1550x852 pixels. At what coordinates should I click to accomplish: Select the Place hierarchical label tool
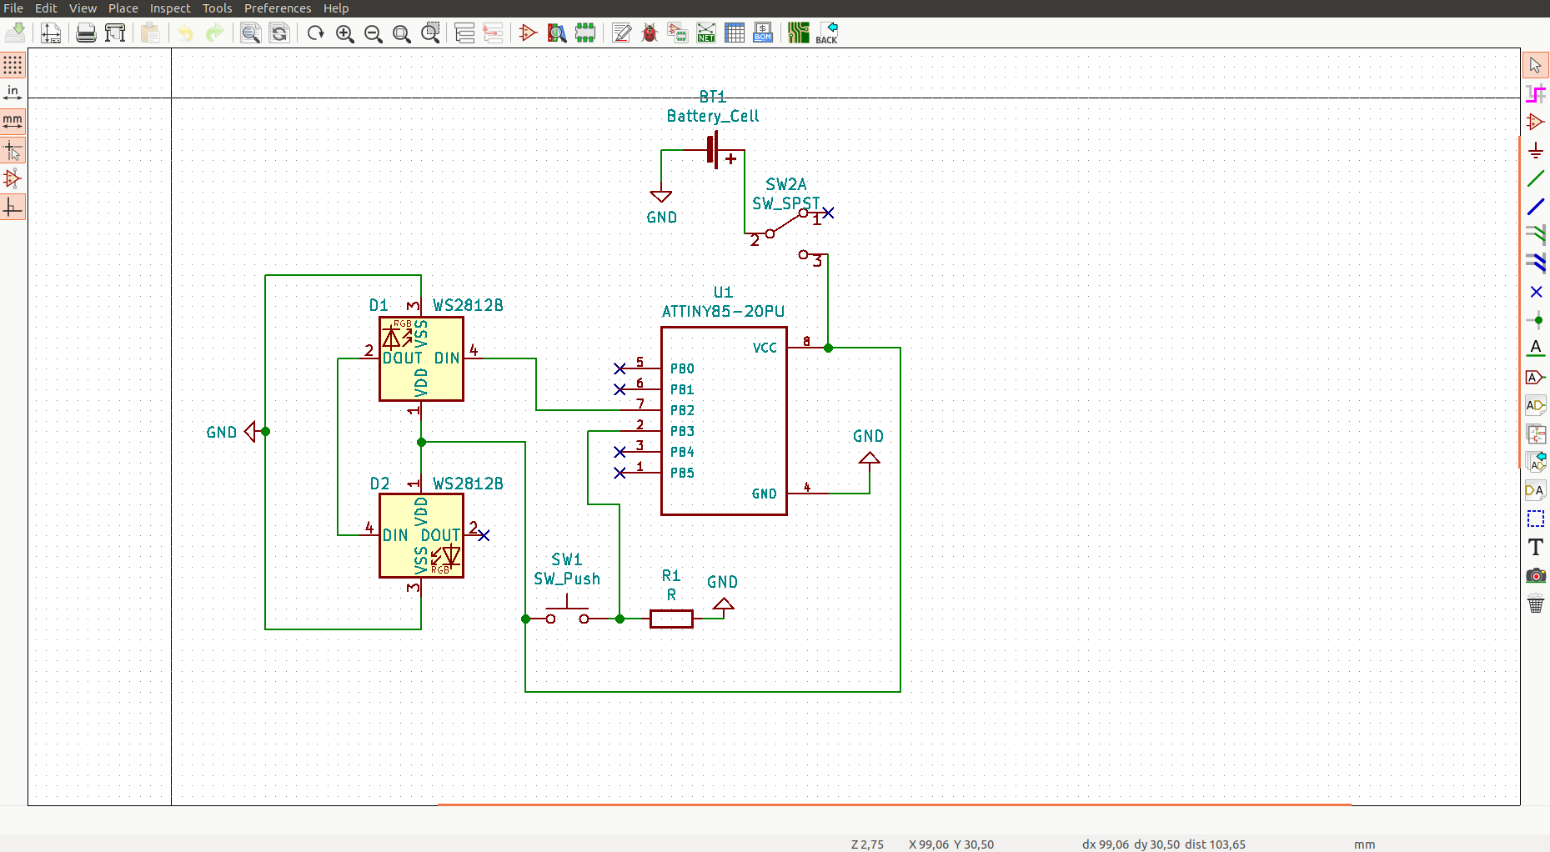(1536, 405)
